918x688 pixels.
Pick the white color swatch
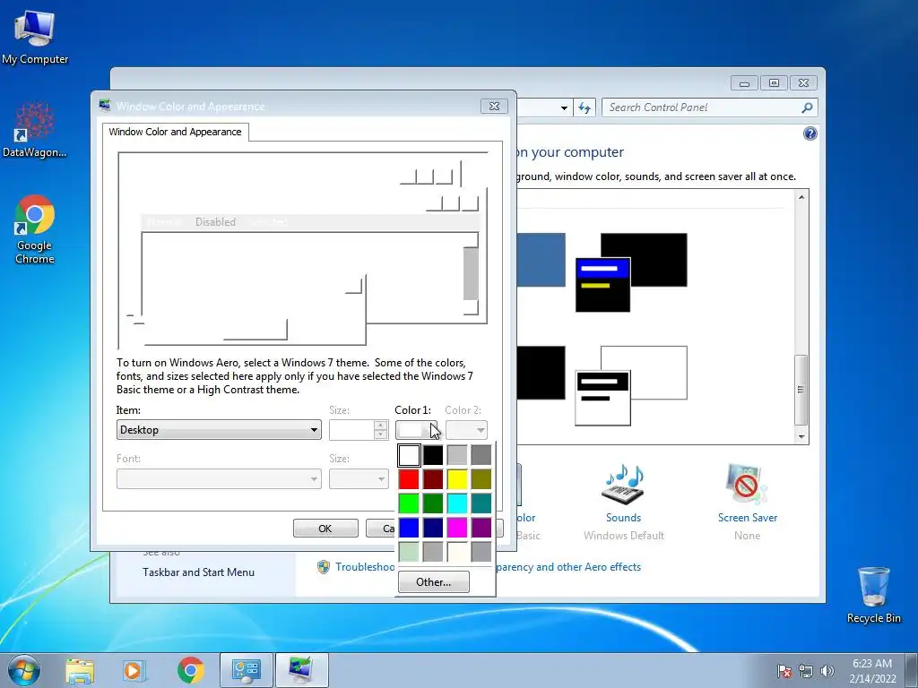(409, 455)
